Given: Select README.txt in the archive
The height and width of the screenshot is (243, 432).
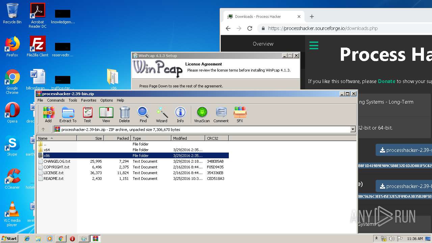Looking at the screenshot, I should click(133, 179).
